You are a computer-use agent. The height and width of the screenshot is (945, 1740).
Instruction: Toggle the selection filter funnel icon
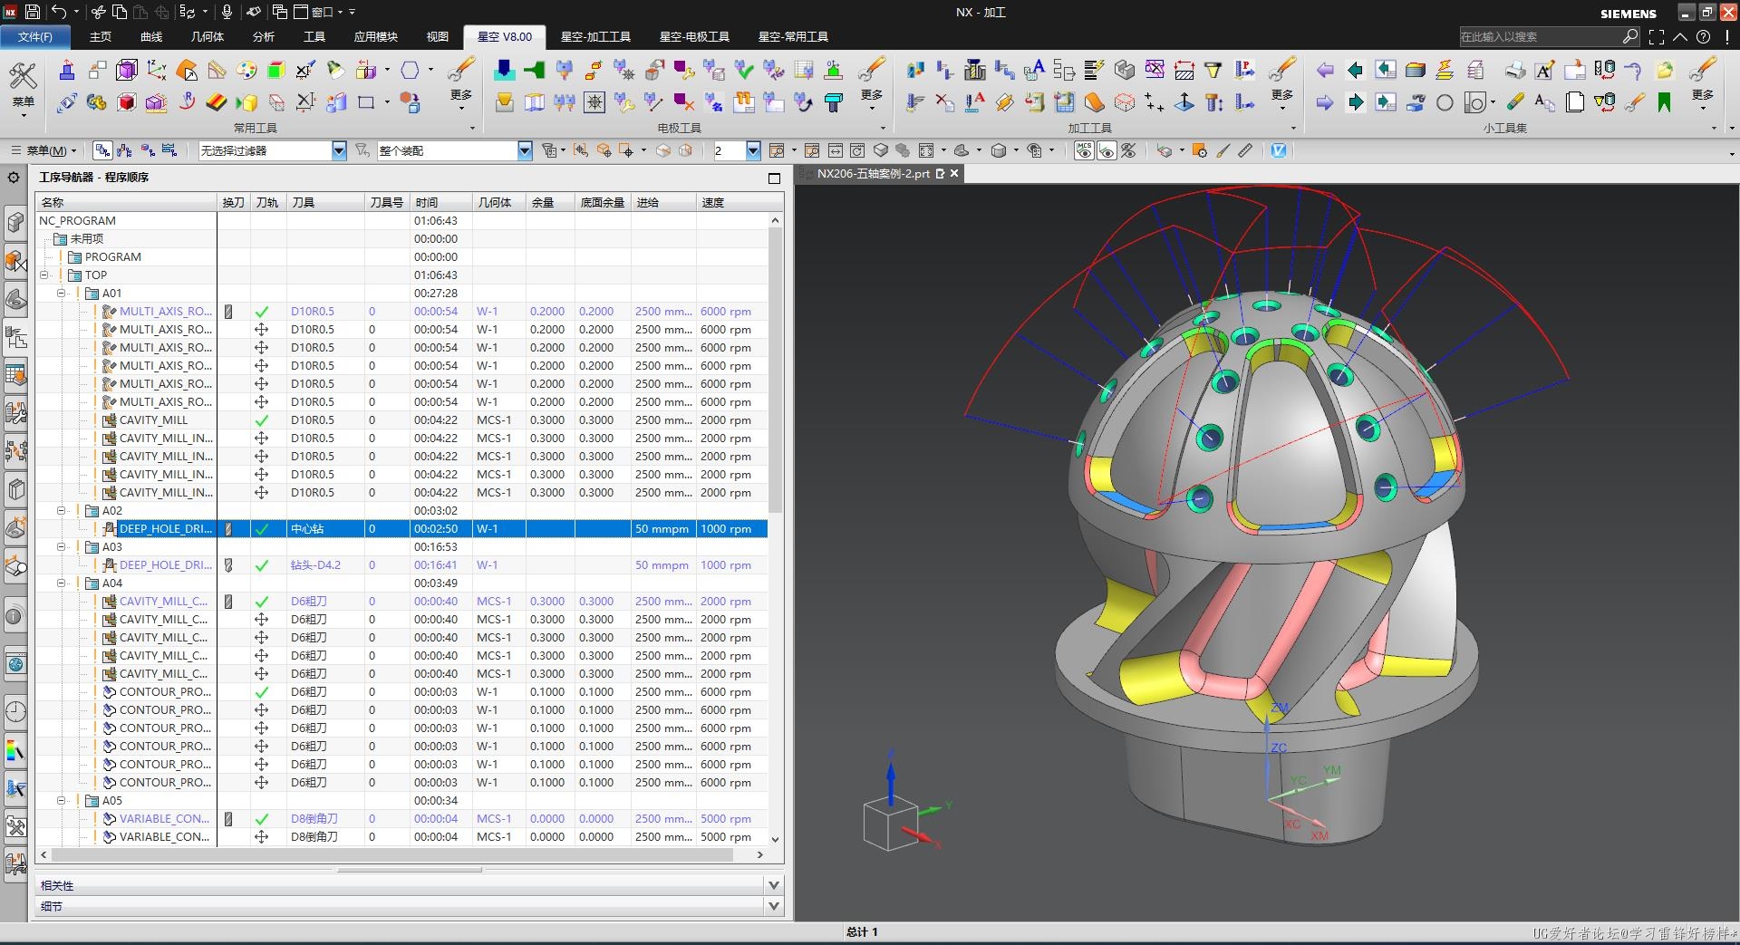tap(362, 150)
